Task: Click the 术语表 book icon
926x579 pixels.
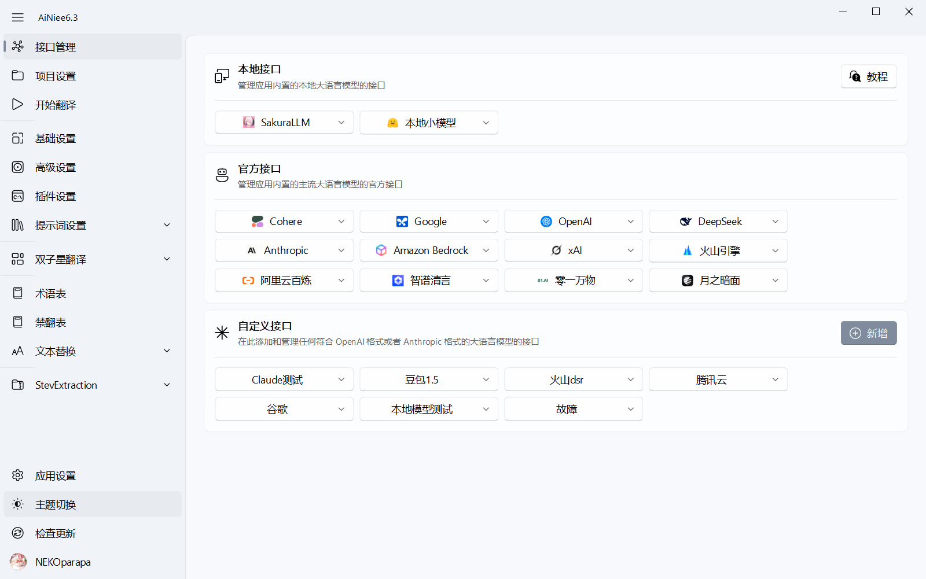Action: [18, 293]
